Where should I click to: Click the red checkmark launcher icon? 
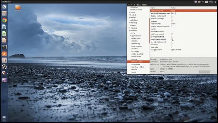tap(4, 73)
